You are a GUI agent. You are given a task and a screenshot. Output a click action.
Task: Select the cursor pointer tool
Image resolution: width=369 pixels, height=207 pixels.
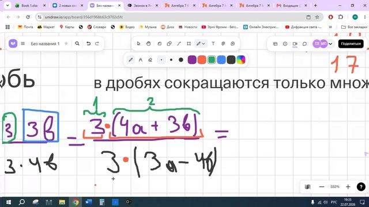click(x=138, y=44)
